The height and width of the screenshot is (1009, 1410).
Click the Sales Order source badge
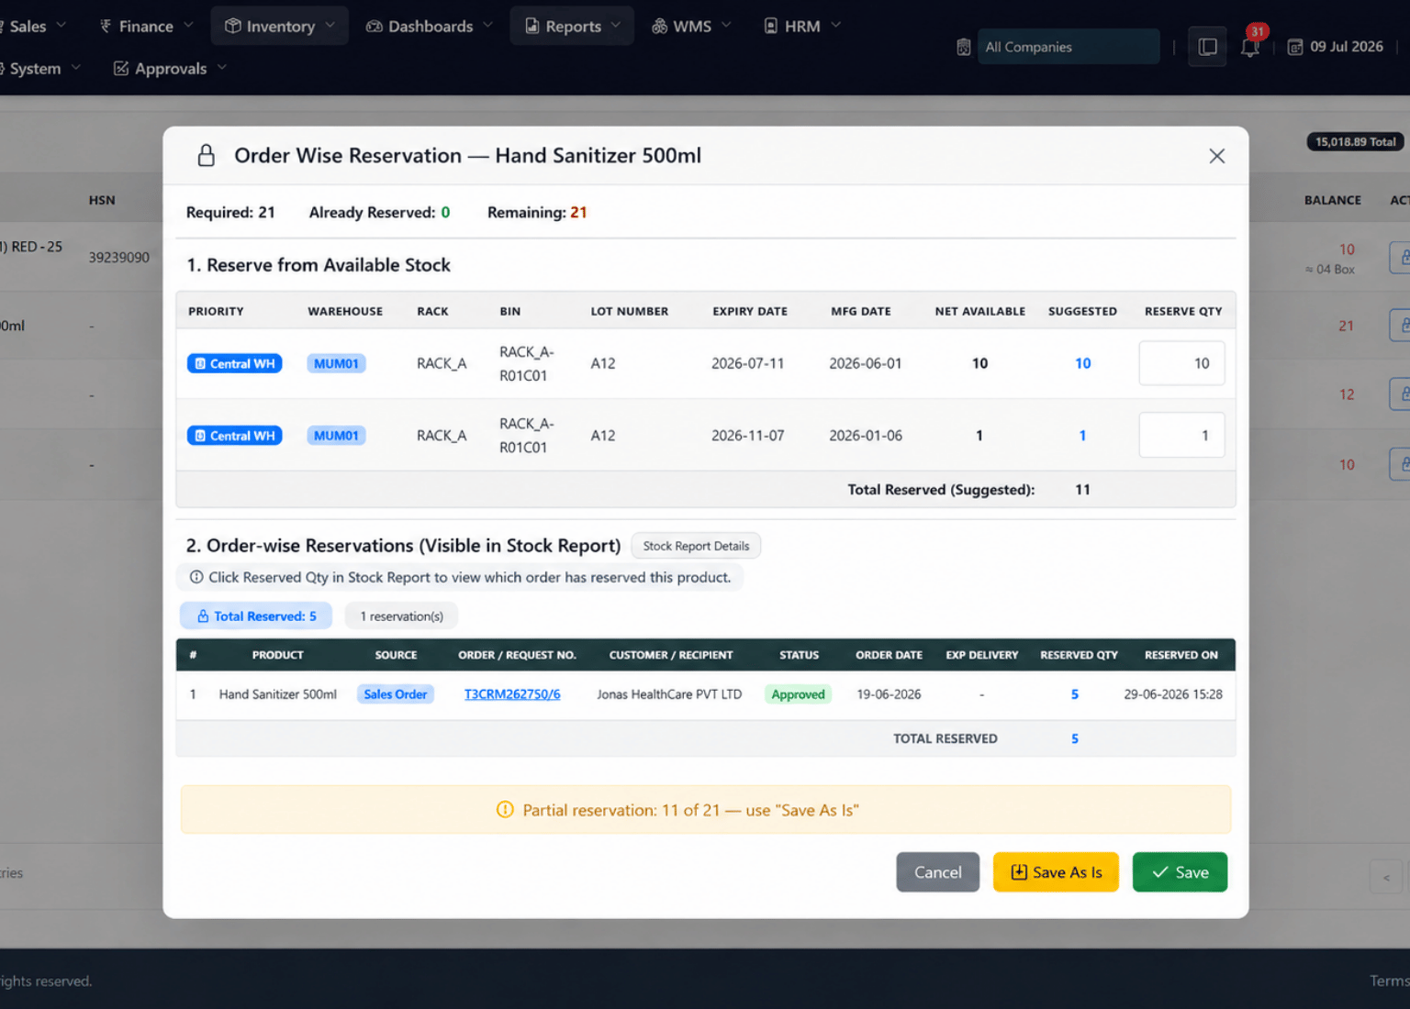tap(396, 694)
